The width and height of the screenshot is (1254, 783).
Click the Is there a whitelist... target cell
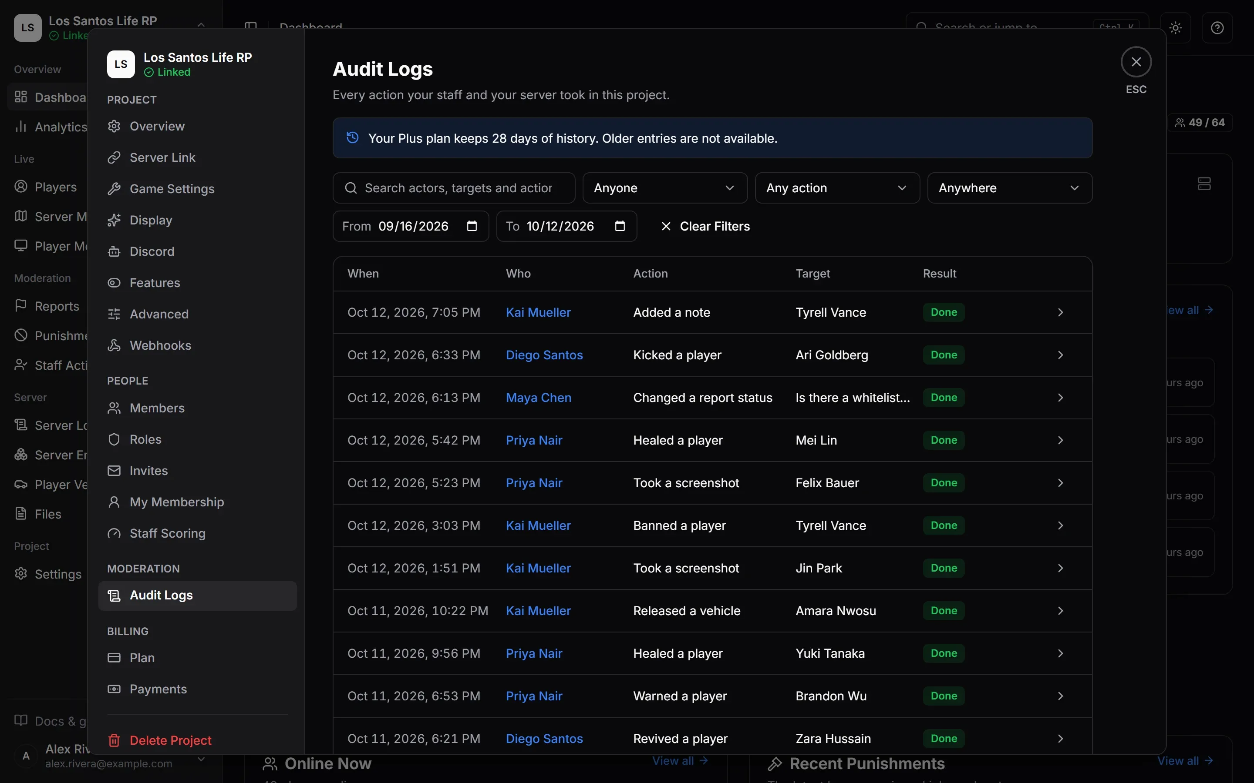(853, 398)
